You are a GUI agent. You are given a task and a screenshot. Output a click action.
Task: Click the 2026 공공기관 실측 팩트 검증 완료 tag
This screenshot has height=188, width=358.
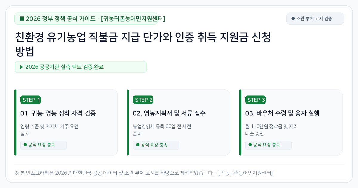pos(81,67)
